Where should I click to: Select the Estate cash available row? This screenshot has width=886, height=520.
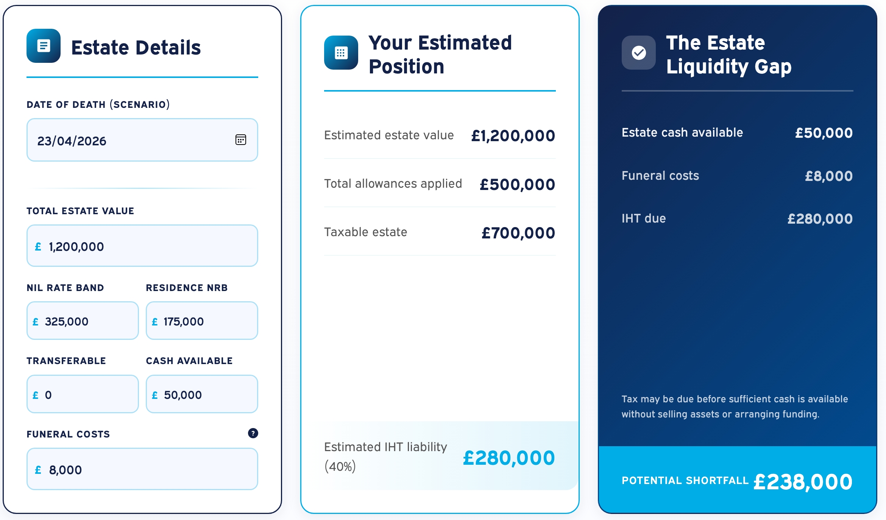click(737, 133)
